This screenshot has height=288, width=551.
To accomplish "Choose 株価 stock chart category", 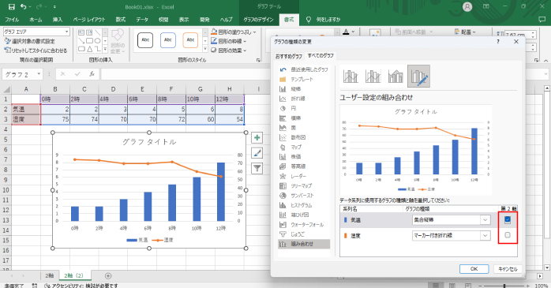I will [x=304, y=157].
